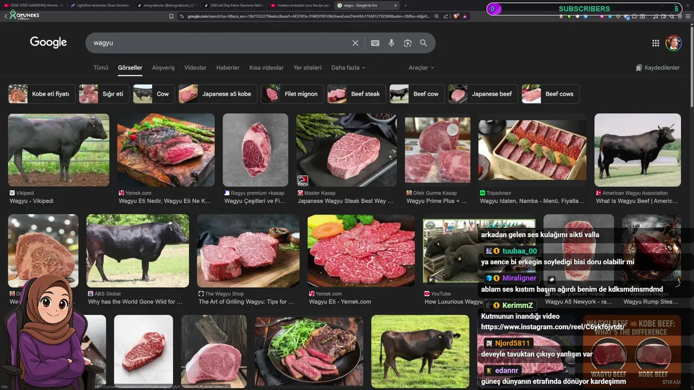
Task: Bookmark this page from the address bar
Action: click(x=171, y=16)
